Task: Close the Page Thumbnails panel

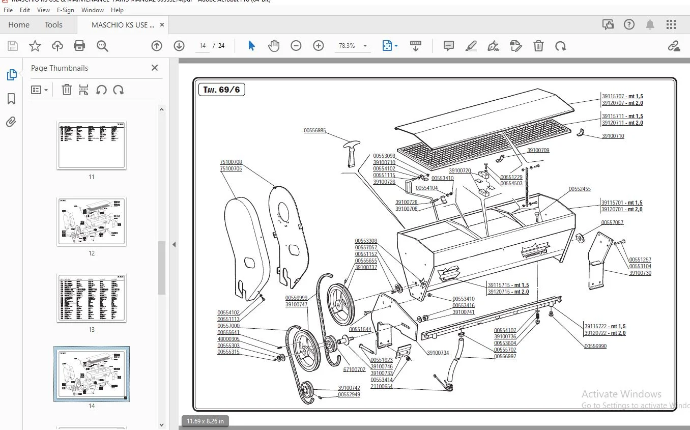Action: click(x=155, y=68)
